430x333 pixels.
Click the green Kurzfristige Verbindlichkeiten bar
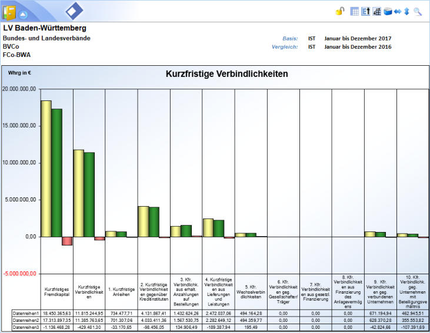[89, 194]
